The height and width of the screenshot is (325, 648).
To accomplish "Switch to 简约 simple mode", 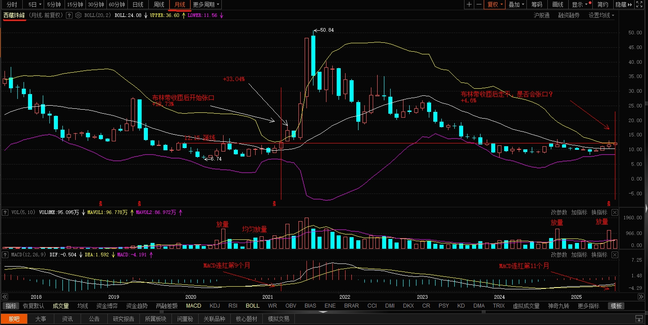I will [x=603, y=4].
